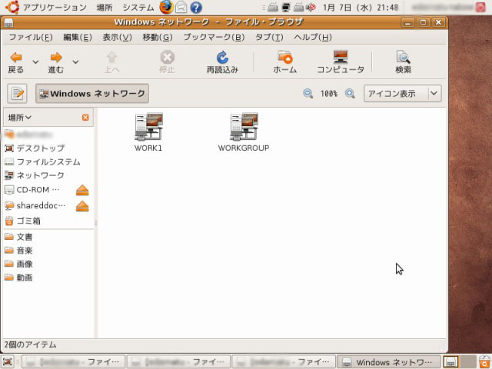Open the ヘルプ(H) menu

(x=313, y=38)
